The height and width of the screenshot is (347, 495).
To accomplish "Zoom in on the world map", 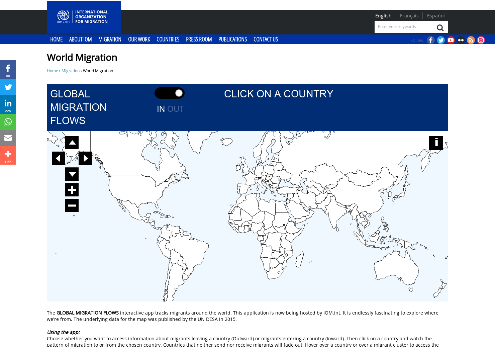I will [x=72, y=189].
